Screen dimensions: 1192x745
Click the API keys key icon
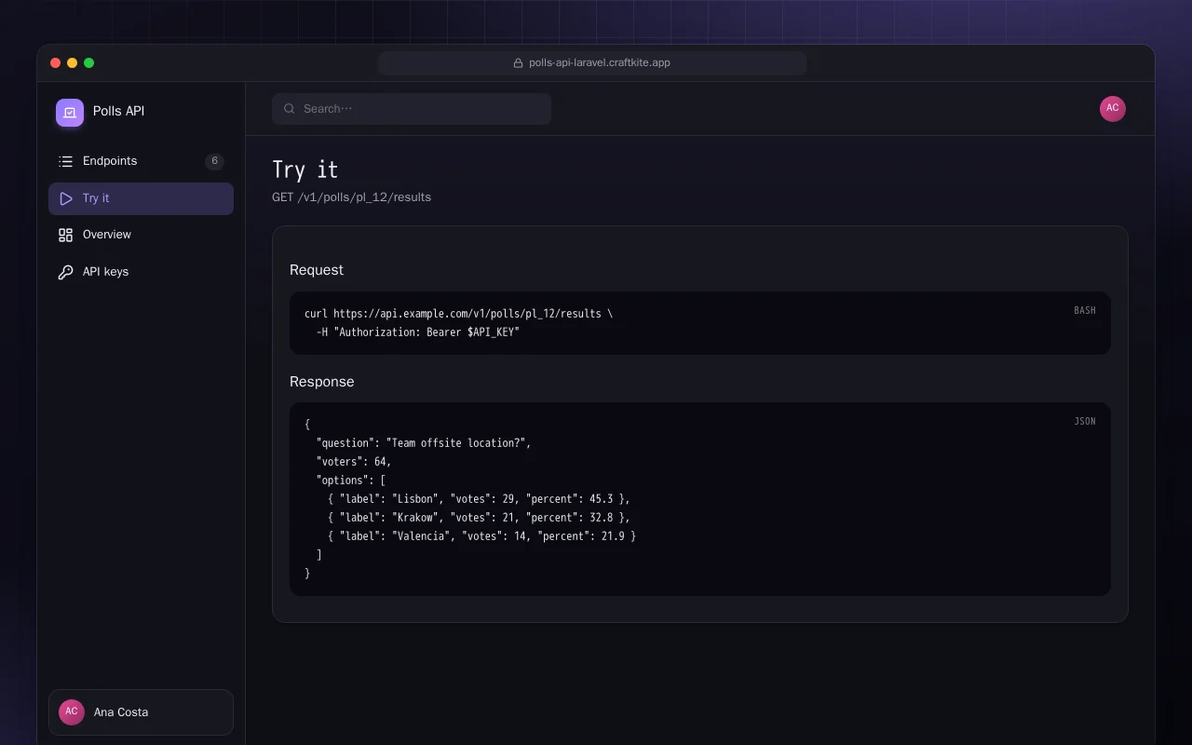tap(65, 272)
